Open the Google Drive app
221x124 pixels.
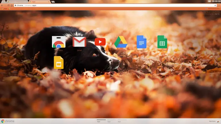(121, 42)
